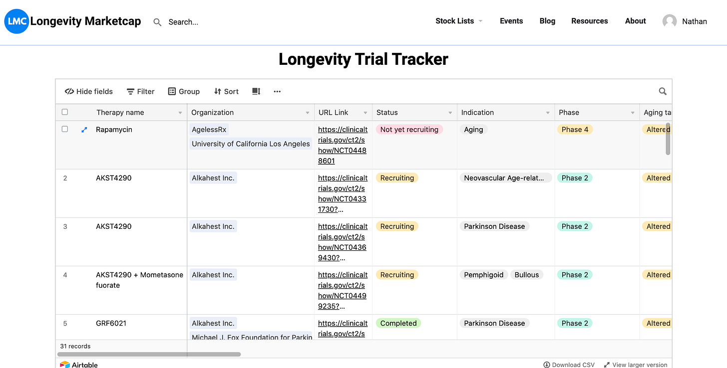Click the Completed status tag
Image resolution: width=727 pixels, height=368 pixels.
coord(398,323)
